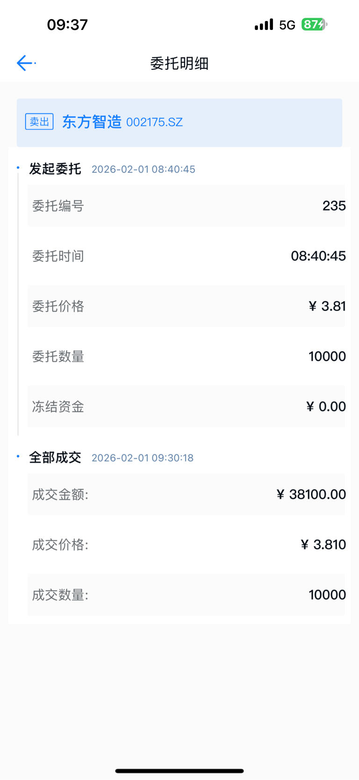Tap the 成交数量 row
The width and height of the screenshot is (359, 780).
coord(186,594)
